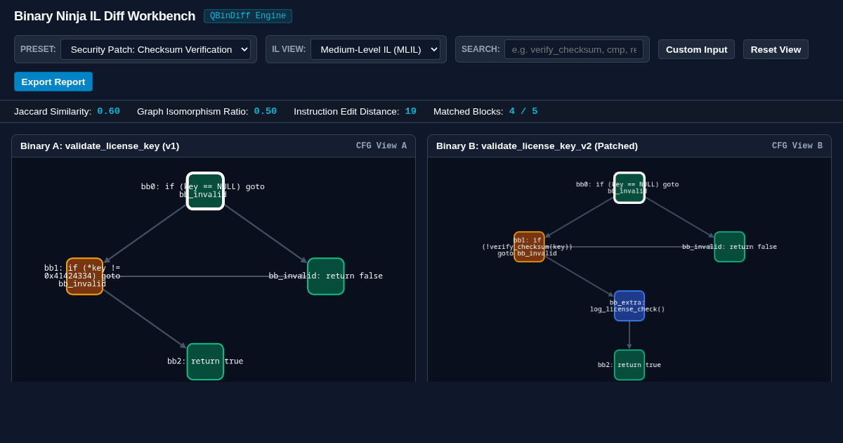Open the IL View dropdown

375,49
